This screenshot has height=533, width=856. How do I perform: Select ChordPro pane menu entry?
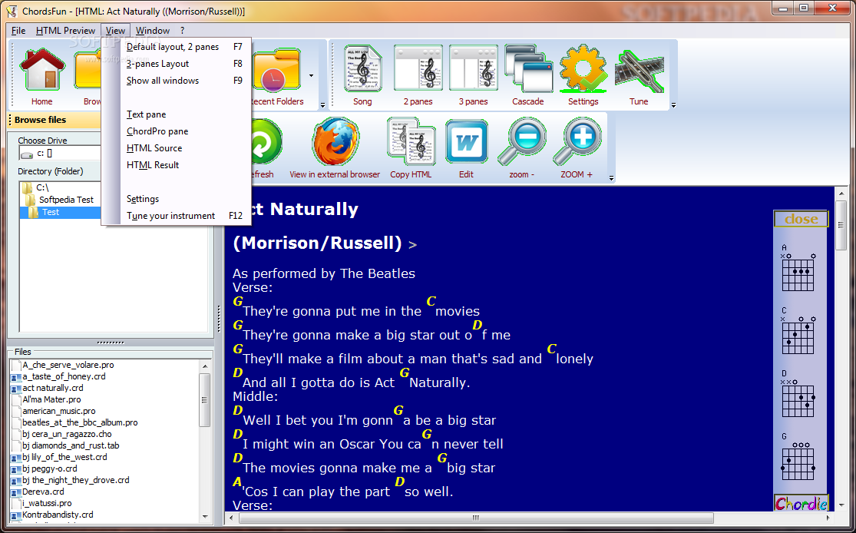click(x=176, y=131)
